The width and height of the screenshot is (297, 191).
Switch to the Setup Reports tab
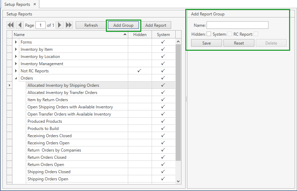coord(17,4)
